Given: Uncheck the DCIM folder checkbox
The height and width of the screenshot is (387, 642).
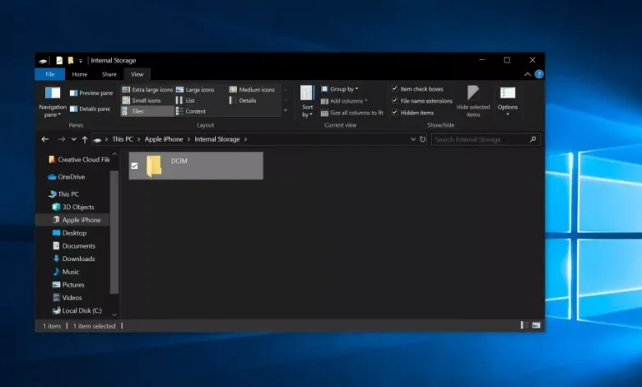Looking at the screenshot, I should (x=135, y=166).
